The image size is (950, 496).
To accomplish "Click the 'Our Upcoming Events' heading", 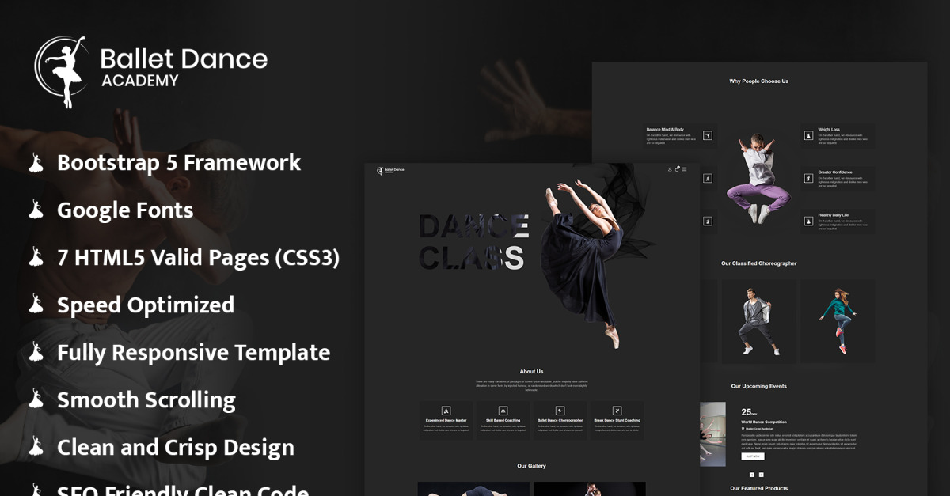I will pos(759,386).
